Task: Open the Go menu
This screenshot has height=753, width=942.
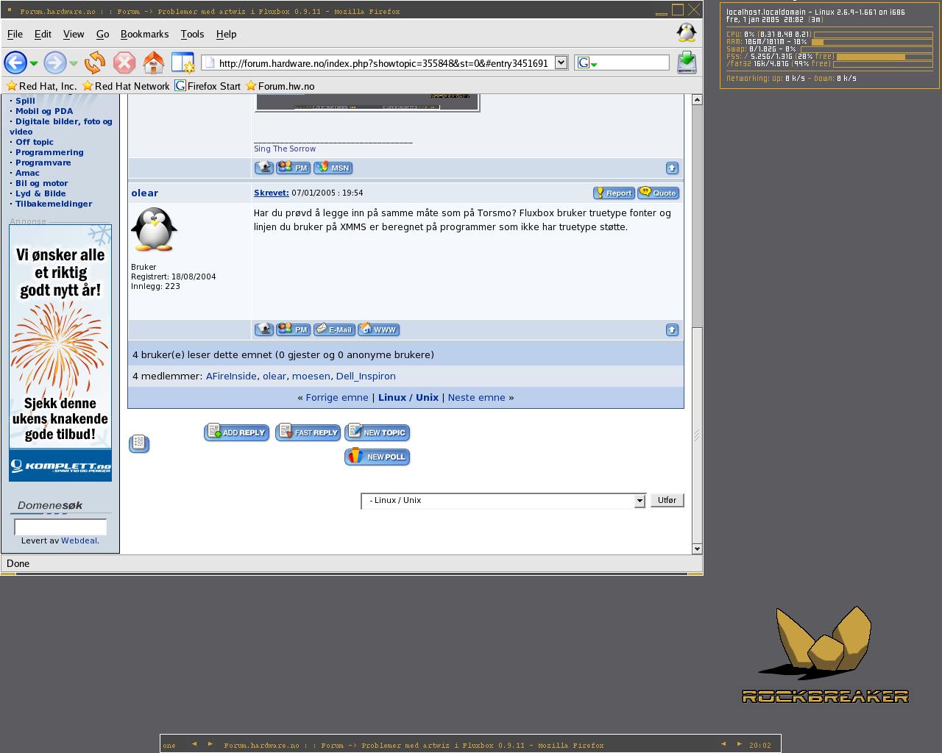Action: tap(102, 34)
